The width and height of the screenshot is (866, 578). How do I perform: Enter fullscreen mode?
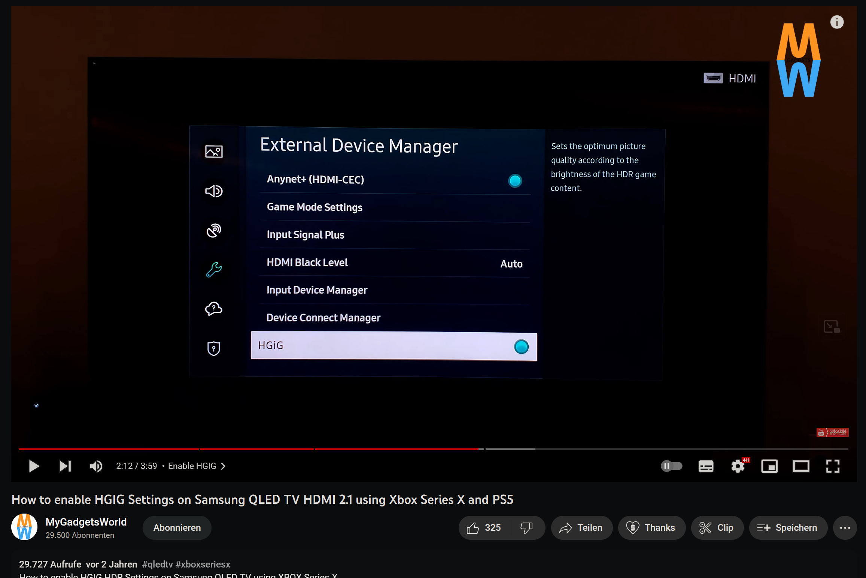click(832, 466)
